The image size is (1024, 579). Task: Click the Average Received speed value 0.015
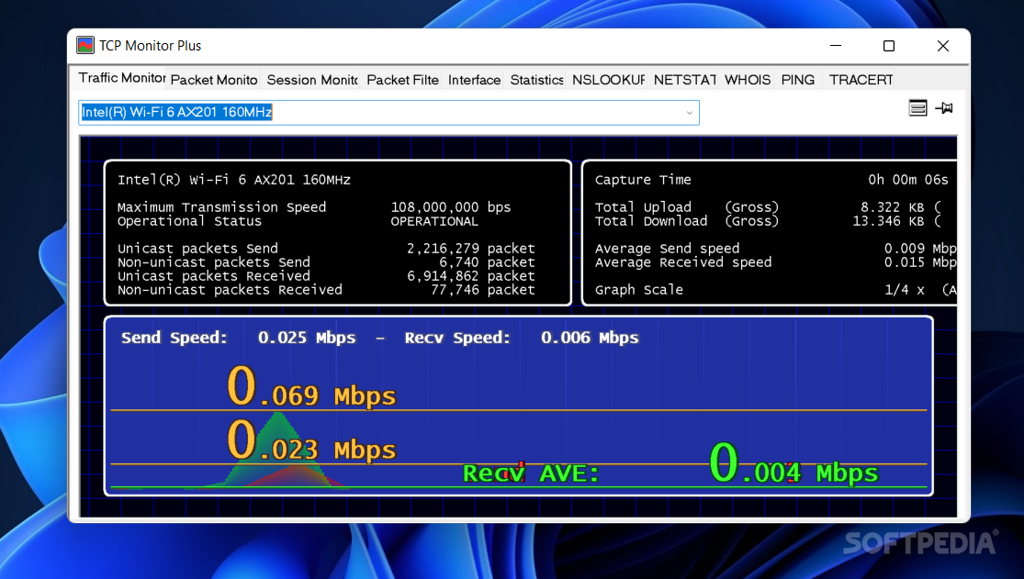[x=905, y=262]
